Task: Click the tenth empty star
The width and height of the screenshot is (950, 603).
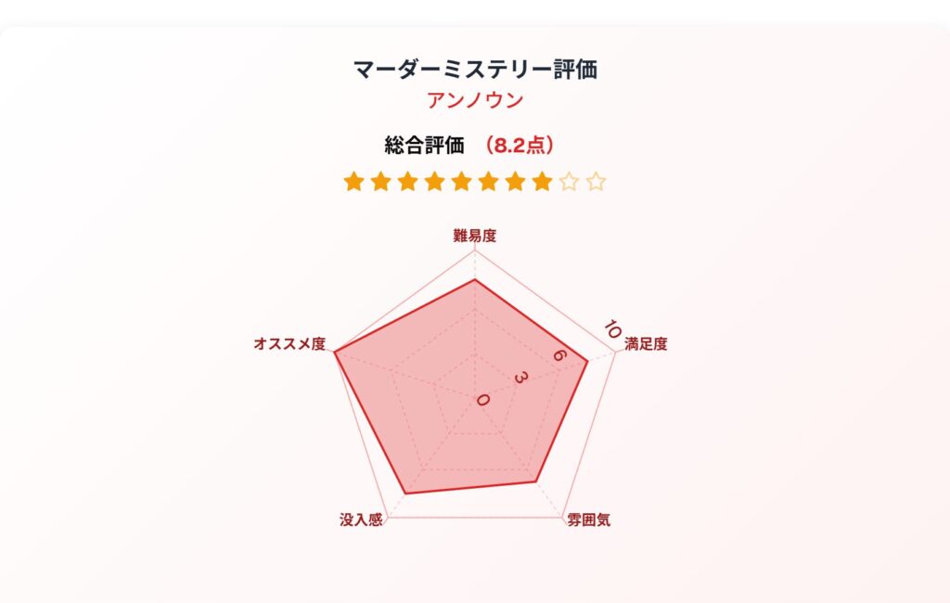Action: click(597, 181)
